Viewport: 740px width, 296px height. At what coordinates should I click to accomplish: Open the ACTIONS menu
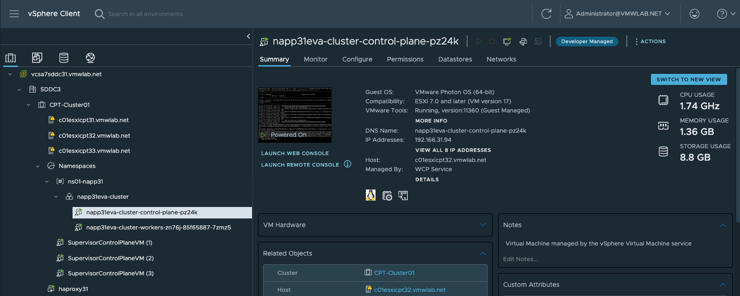click(650, 41)
